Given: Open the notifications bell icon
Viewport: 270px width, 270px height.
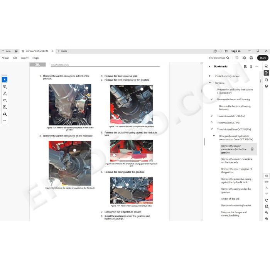Looking at the screenshot, I should pos(221,51).
